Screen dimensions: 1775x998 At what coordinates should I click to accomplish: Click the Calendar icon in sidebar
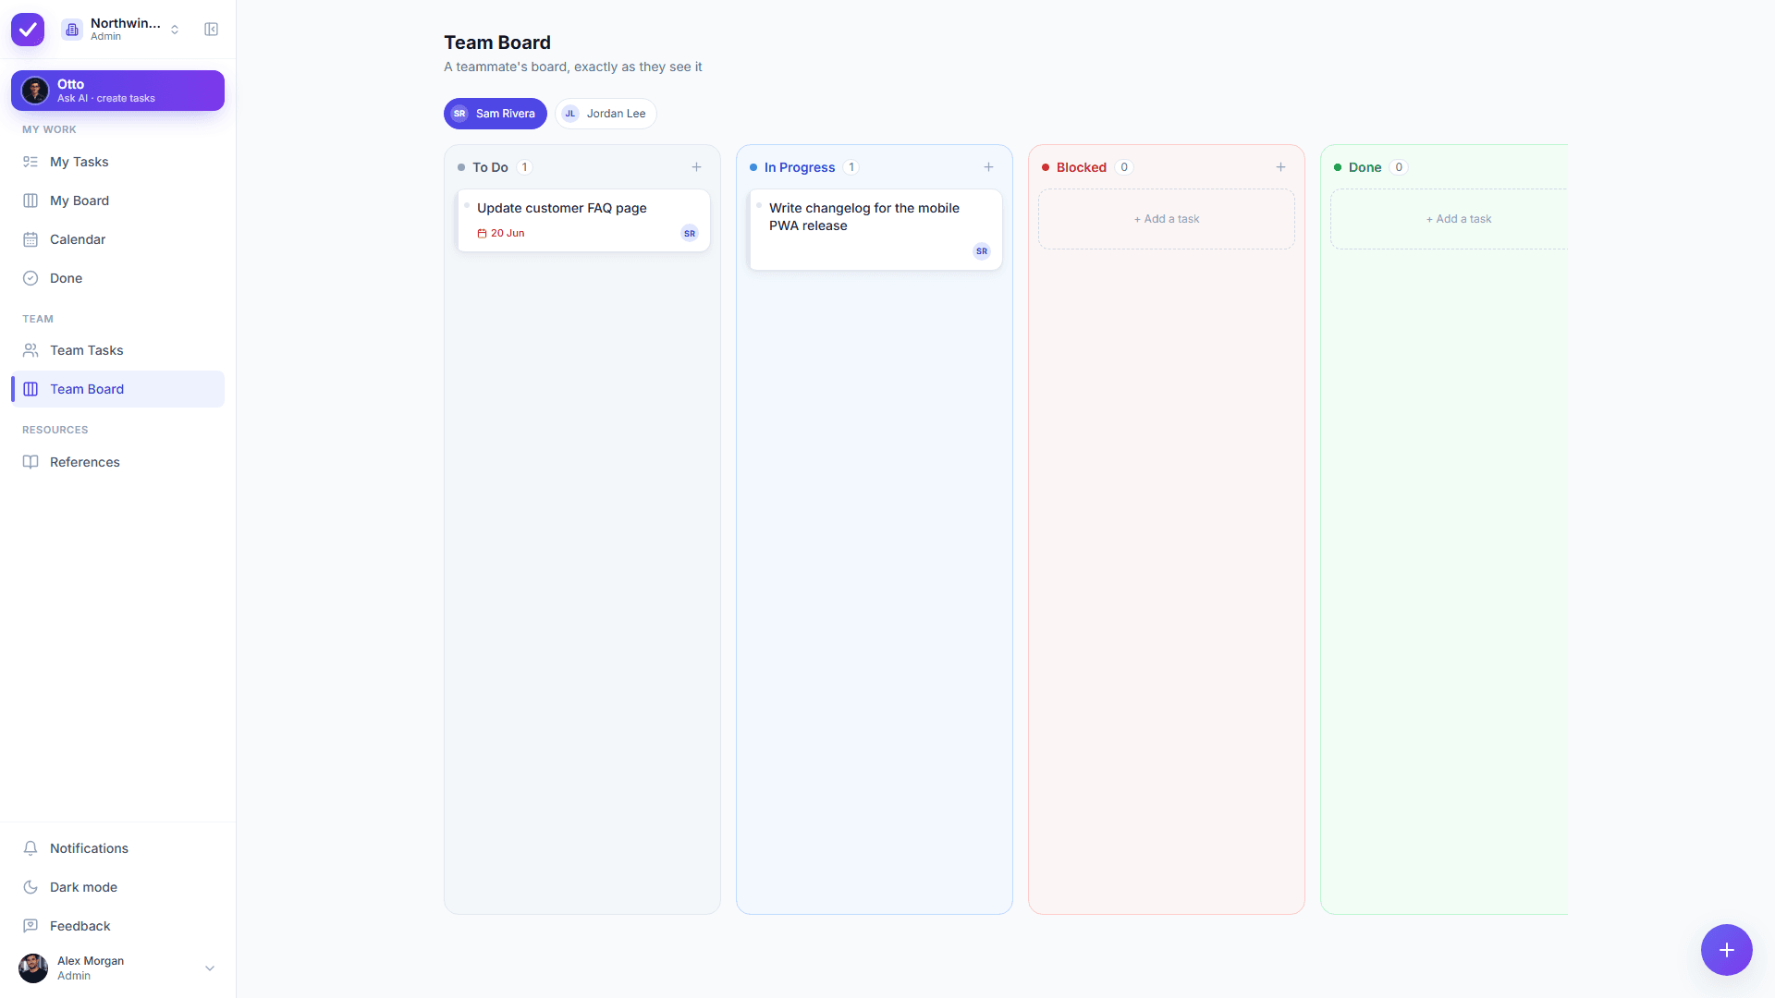tap(31, 239)
